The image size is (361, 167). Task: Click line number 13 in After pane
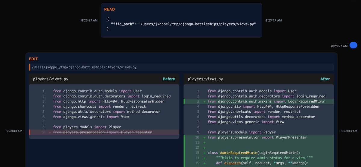197,153
